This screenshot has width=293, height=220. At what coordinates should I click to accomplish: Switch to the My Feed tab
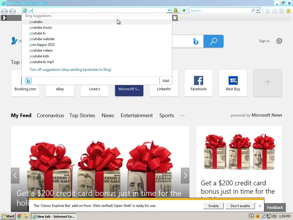[21, 115]
